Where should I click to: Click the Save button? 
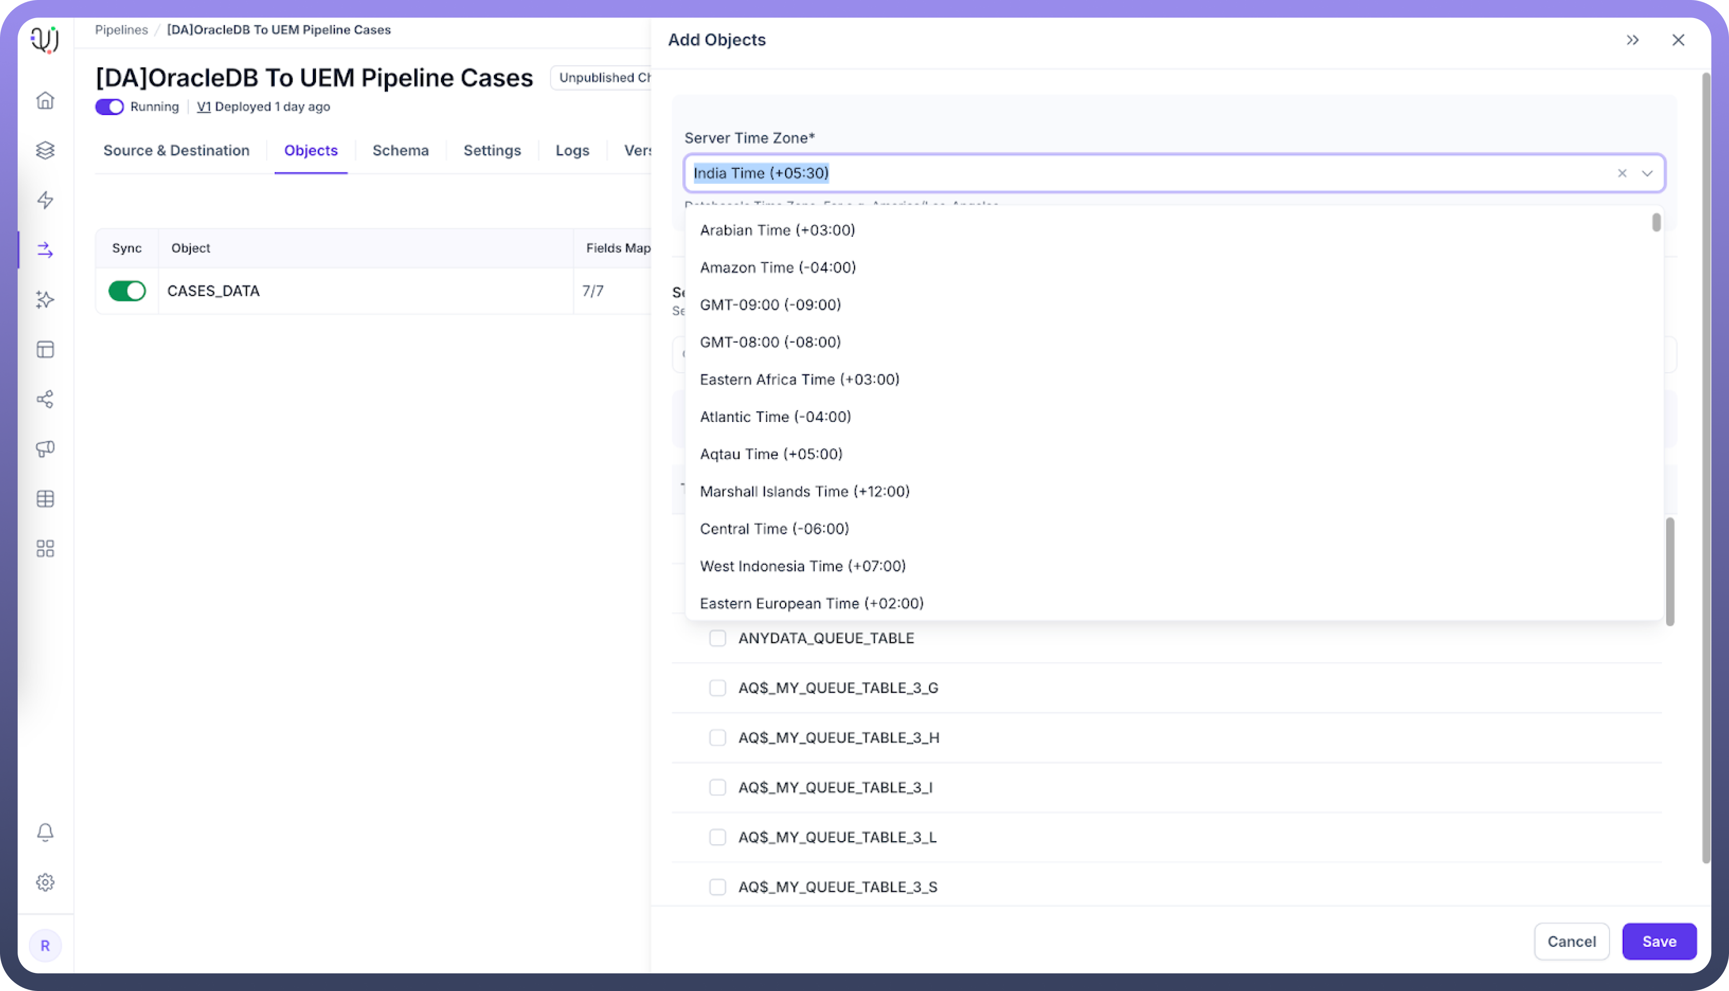(1658, 941)
